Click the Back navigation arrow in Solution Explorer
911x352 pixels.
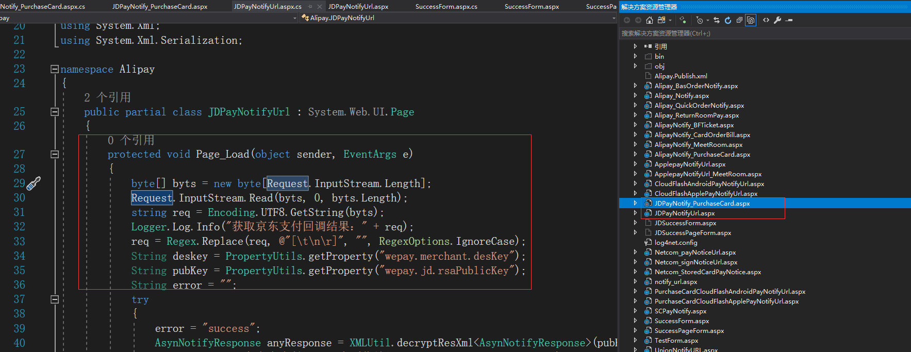[x=627, y=20]
